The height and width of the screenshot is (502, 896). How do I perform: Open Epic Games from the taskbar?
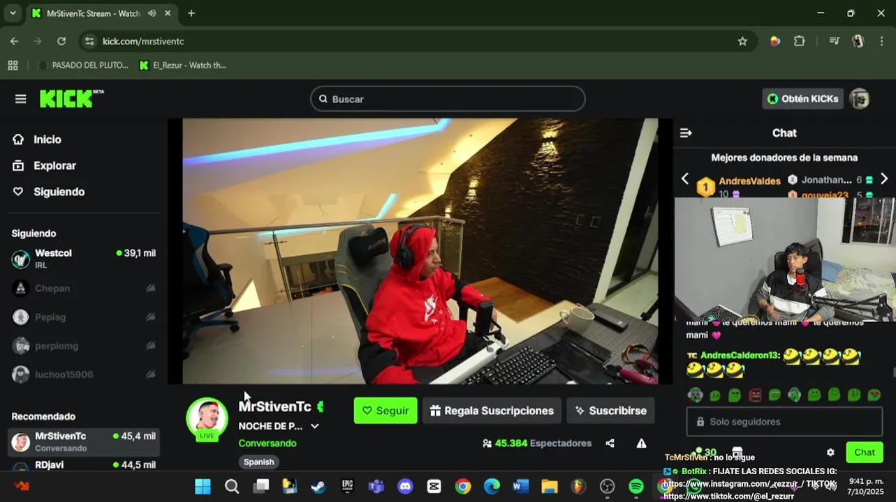[x=347, y=487]
